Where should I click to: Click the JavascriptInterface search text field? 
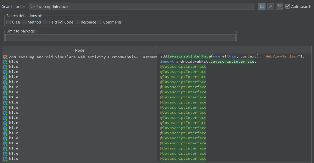coord(142,7)
